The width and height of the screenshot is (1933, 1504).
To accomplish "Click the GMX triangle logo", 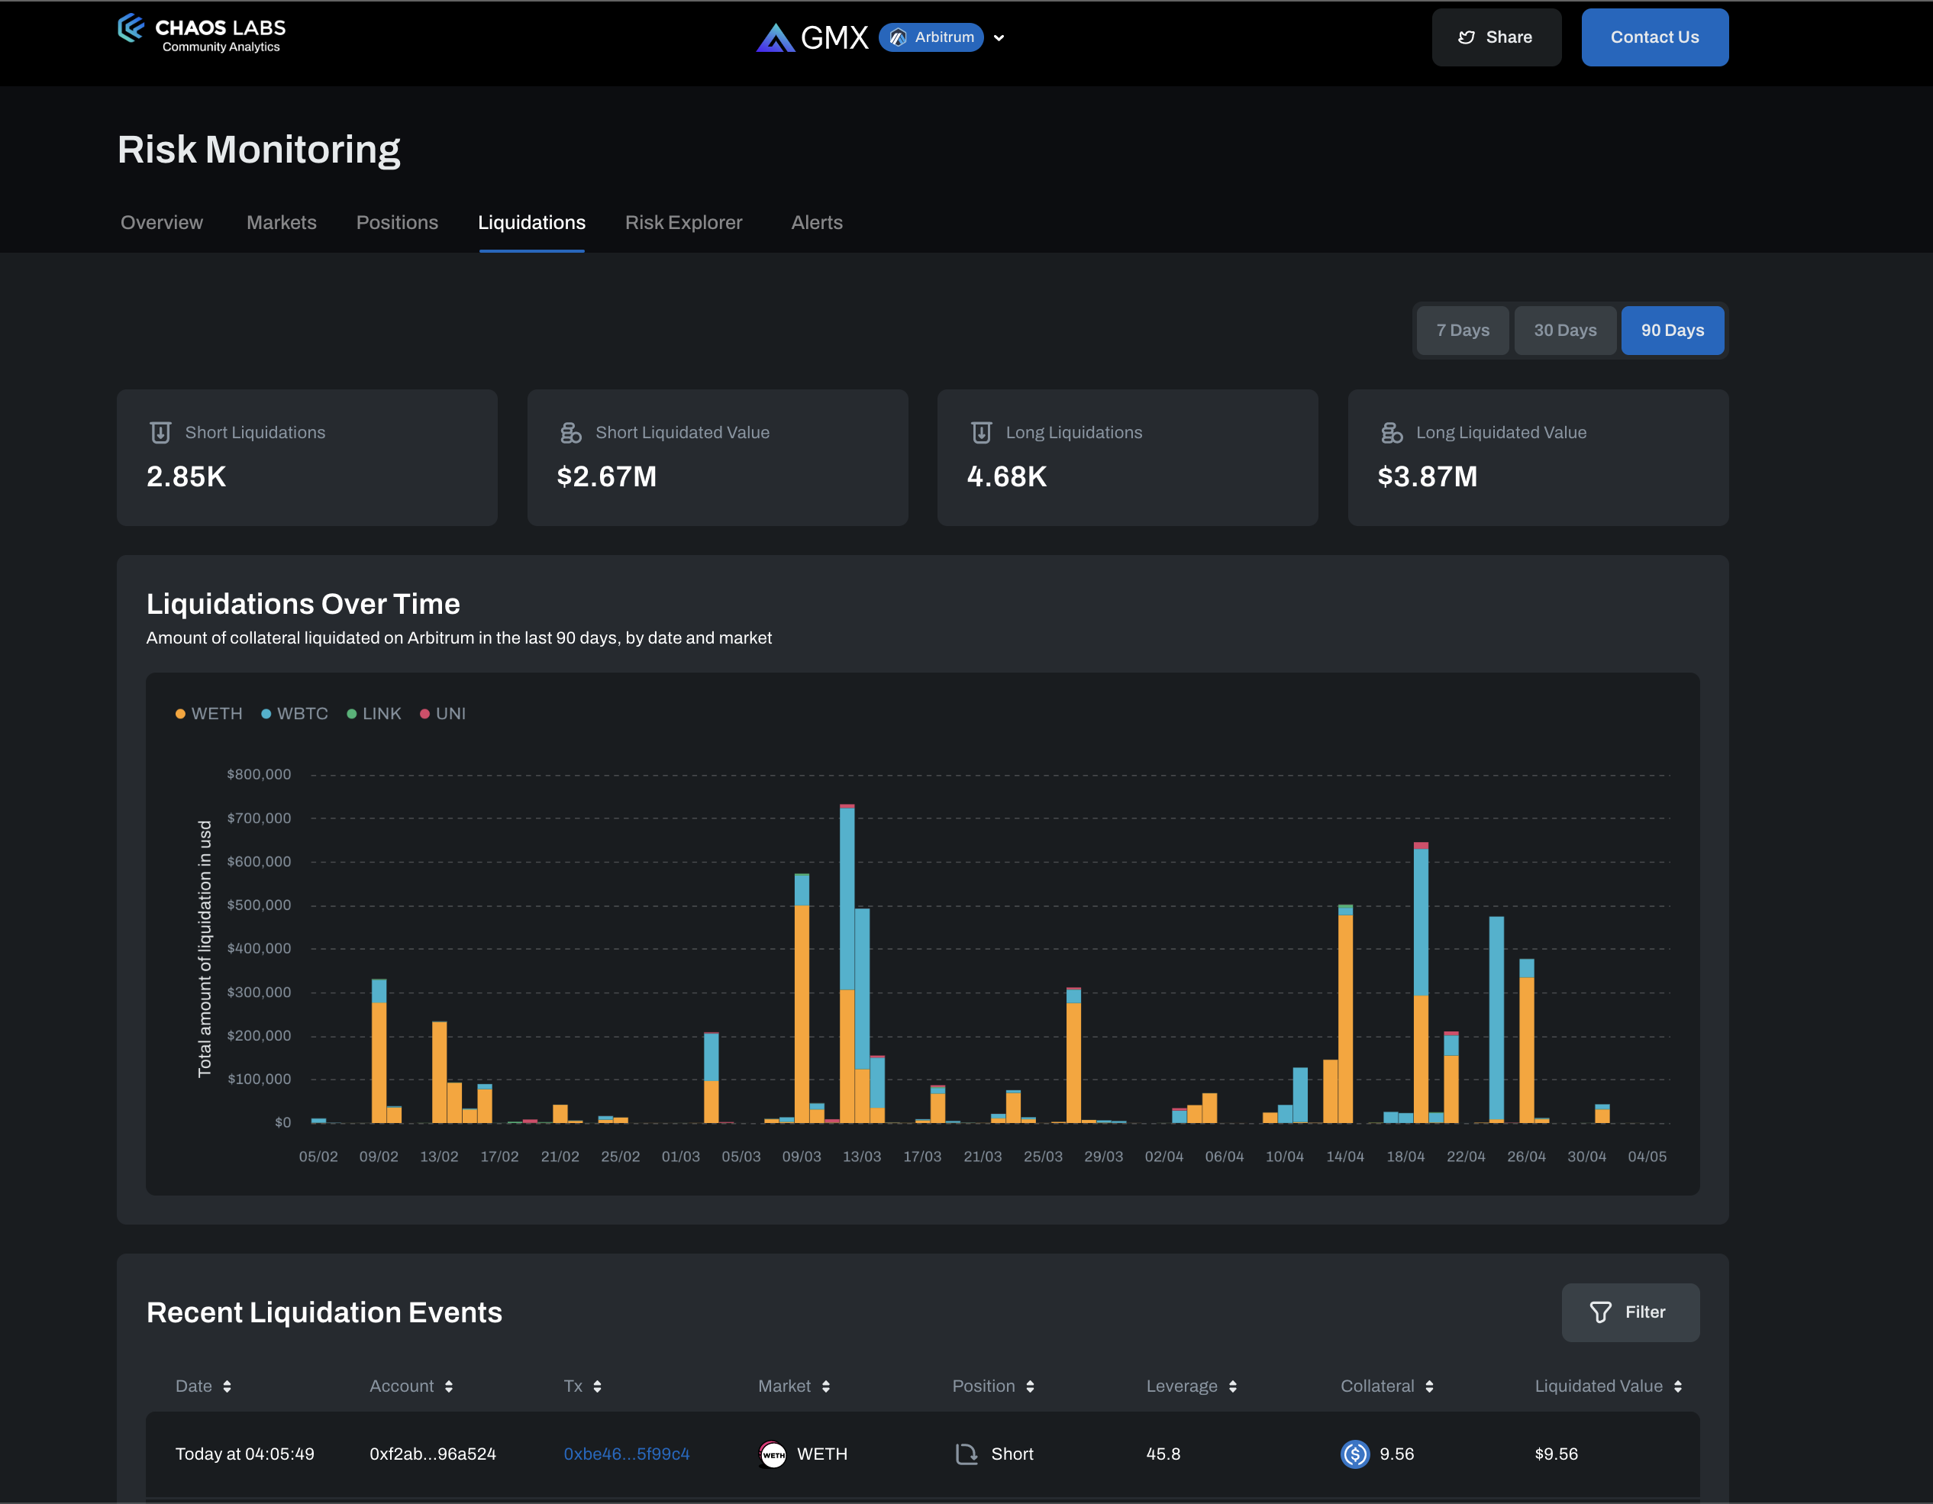I will coord(776,38).
